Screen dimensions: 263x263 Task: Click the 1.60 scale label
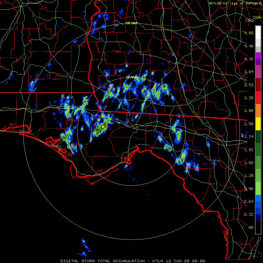(249, 163)
